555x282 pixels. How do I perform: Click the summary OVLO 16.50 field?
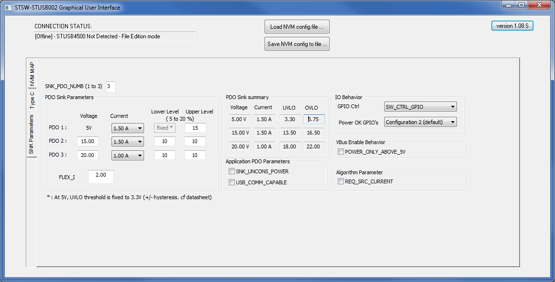click(314, 133)
